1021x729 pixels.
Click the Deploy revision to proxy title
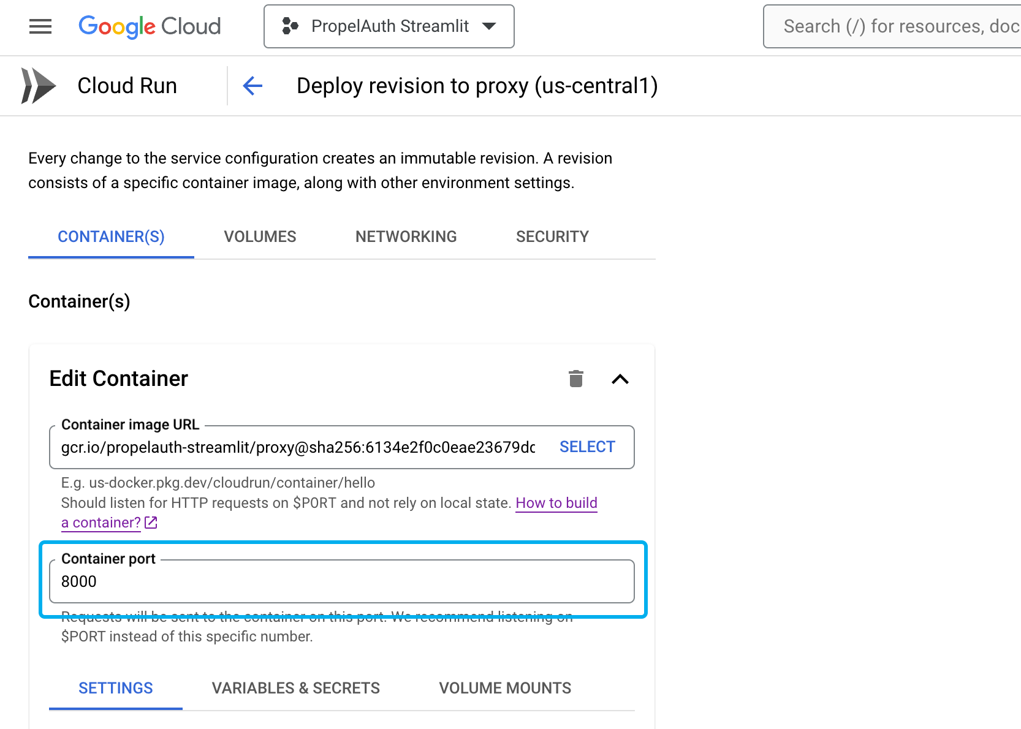[x=477, y=86]
